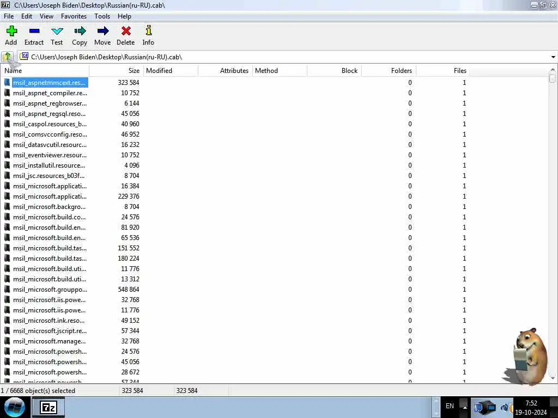
Task: Click the EN language indicator
Action: 450,406
